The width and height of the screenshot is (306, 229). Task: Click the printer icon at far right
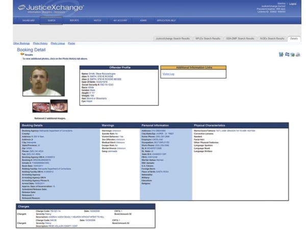click(298, 54)
